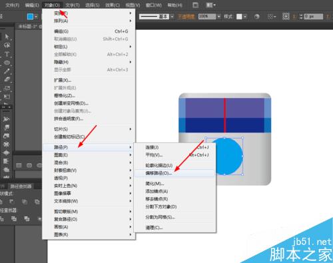The width and height of the screenshot is (333, 263).
Task: Select the Type (T) tool
Action: [x=7, y=54]
